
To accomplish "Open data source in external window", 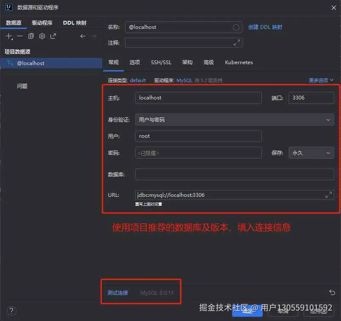I will point(53,36).
